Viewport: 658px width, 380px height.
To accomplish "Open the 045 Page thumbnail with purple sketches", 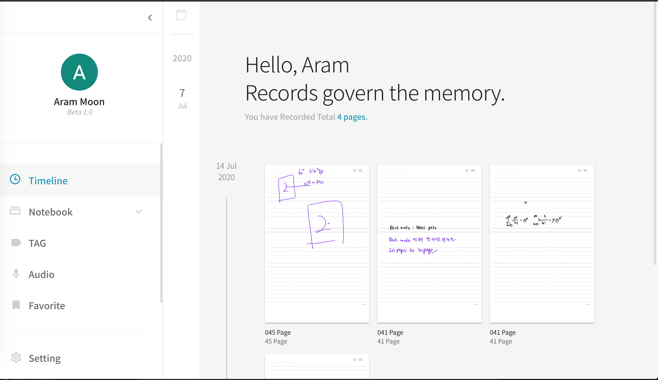I will (x=317, y=244).
